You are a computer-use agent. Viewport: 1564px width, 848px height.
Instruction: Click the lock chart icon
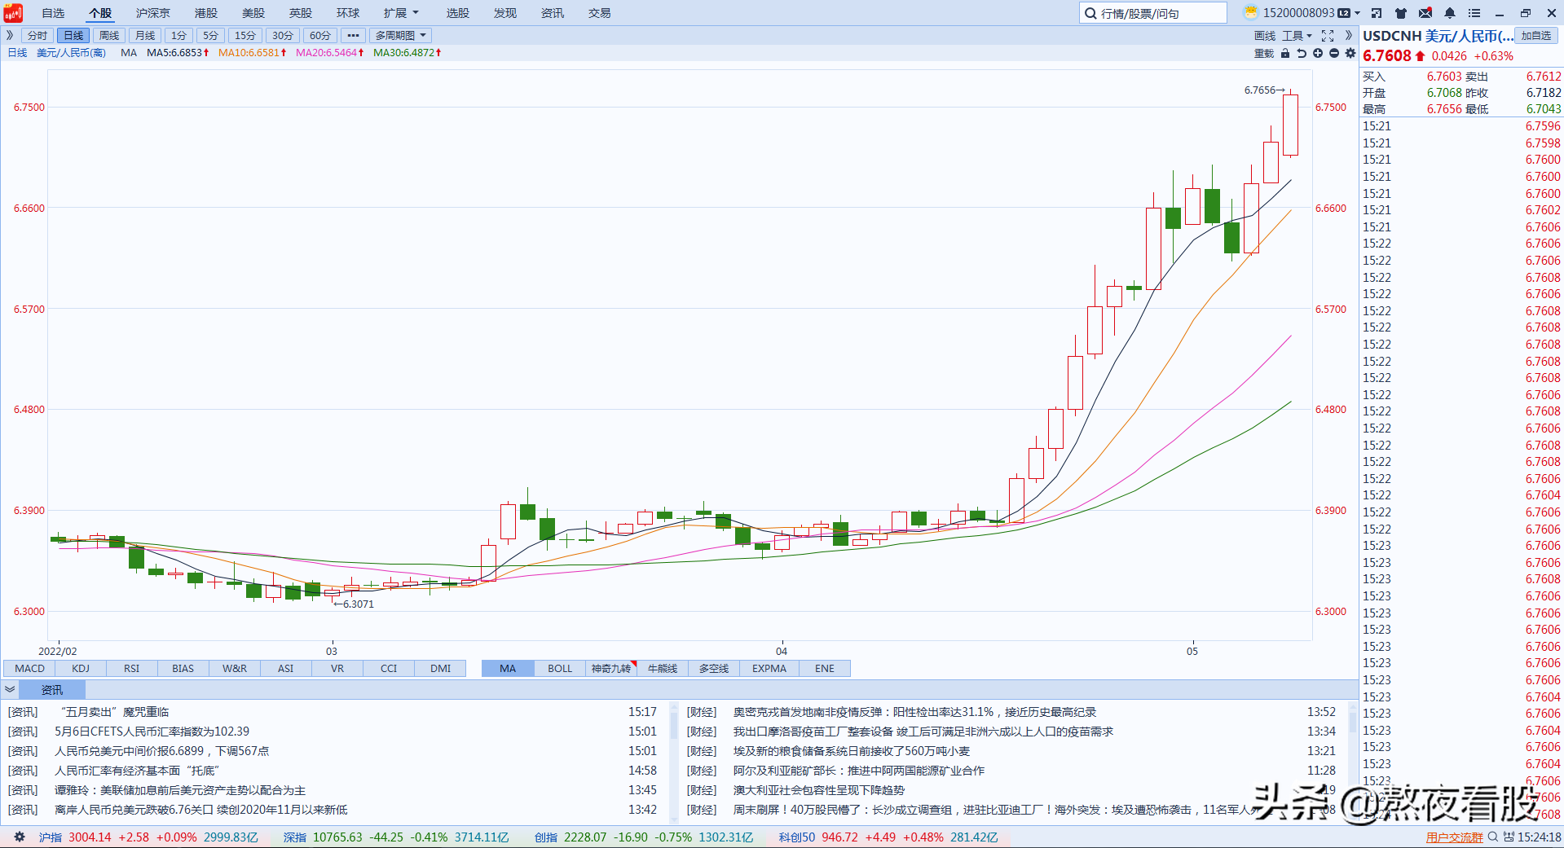[1285, 54]
